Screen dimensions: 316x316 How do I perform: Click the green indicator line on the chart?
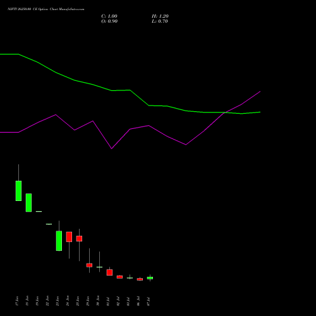[x=130, y=90]
